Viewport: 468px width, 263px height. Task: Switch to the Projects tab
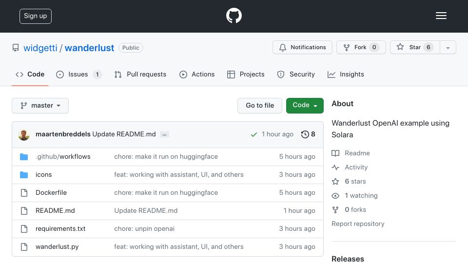coord(246,74)
